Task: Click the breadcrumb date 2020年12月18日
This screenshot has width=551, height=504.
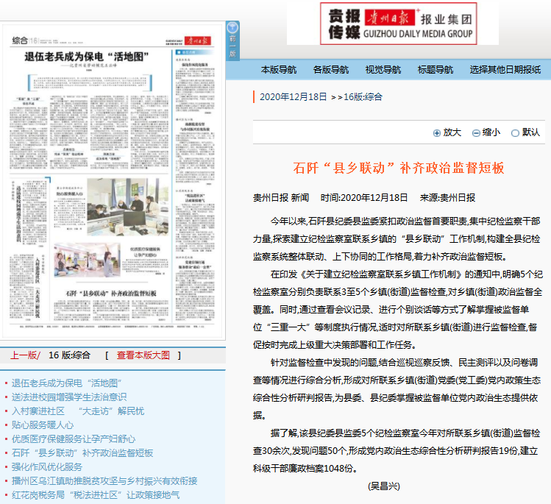Action: click(x=293, y=97)
